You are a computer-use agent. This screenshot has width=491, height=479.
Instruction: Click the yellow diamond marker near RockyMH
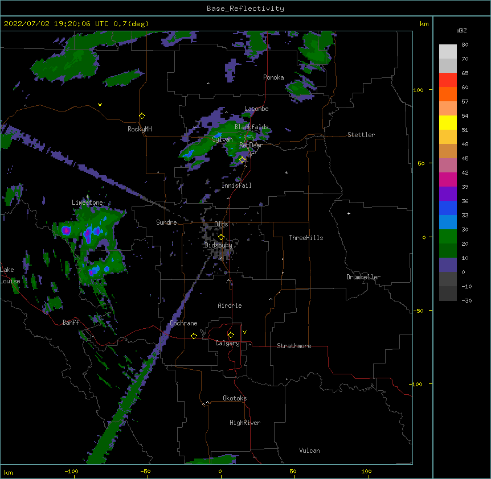click(x=142, y=115)
